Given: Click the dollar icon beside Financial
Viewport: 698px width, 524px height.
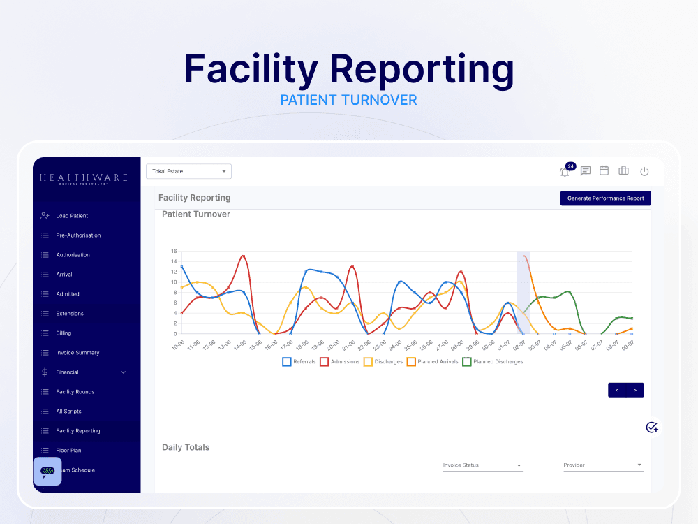Looking at the screenshot, I should pos(45,372).
